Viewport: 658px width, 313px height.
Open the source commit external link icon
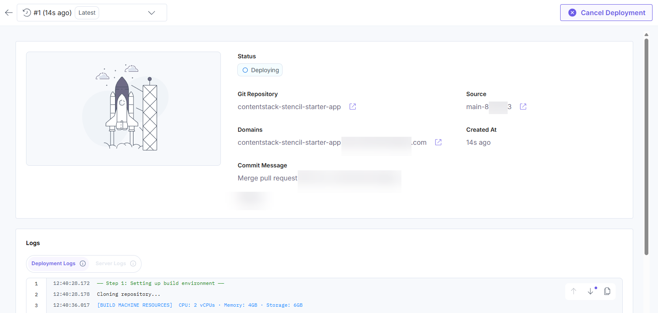pos(522,107)
